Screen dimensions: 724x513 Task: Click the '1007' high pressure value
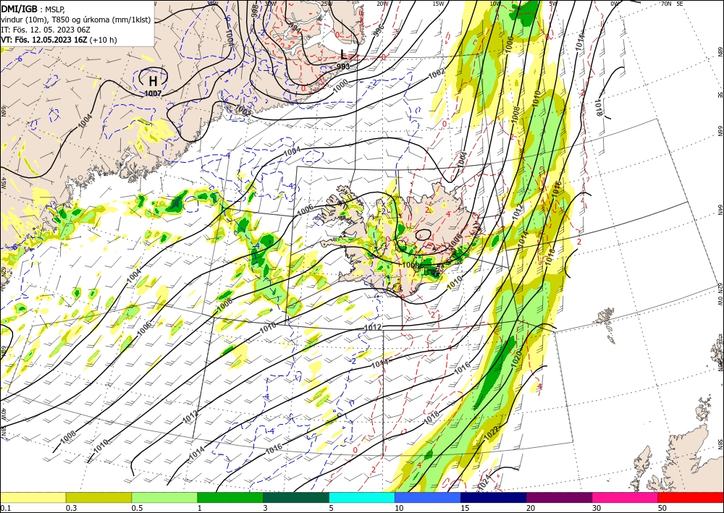[153, 93]
